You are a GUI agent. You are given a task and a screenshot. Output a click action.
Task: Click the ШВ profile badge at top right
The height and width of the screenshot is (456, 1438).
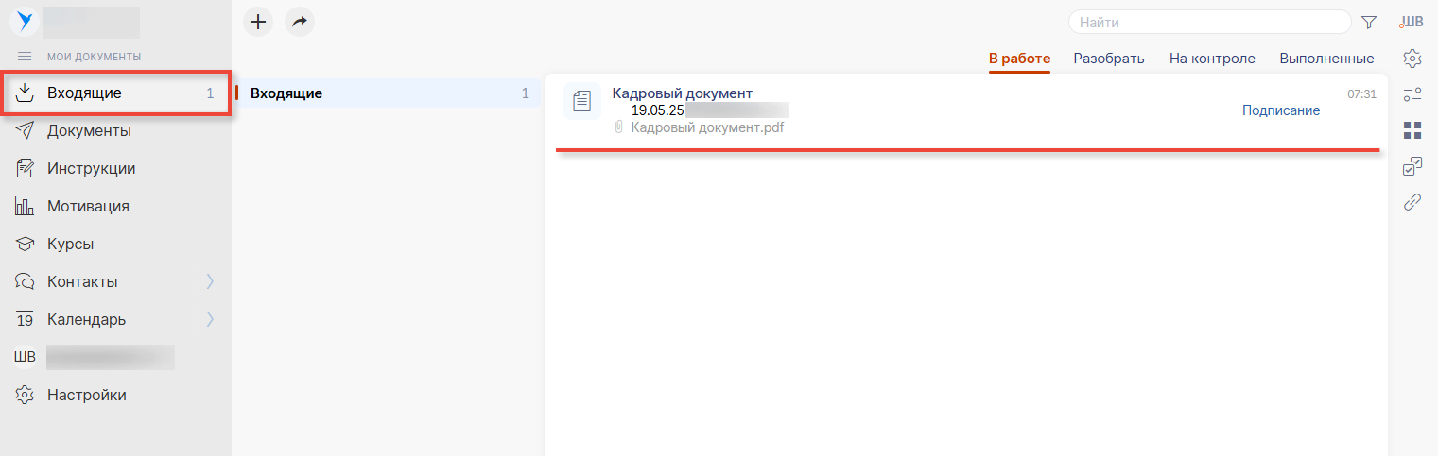[x=1412, y=22]
